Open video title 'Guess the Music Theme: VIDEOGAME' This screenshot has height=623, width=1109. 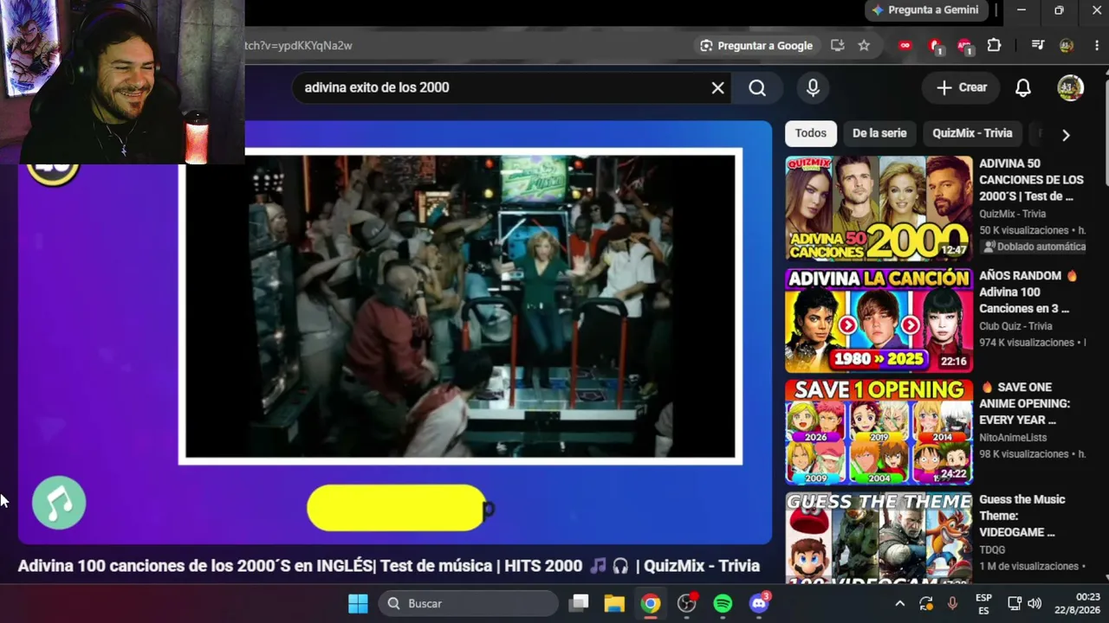tap(1022, 516)
